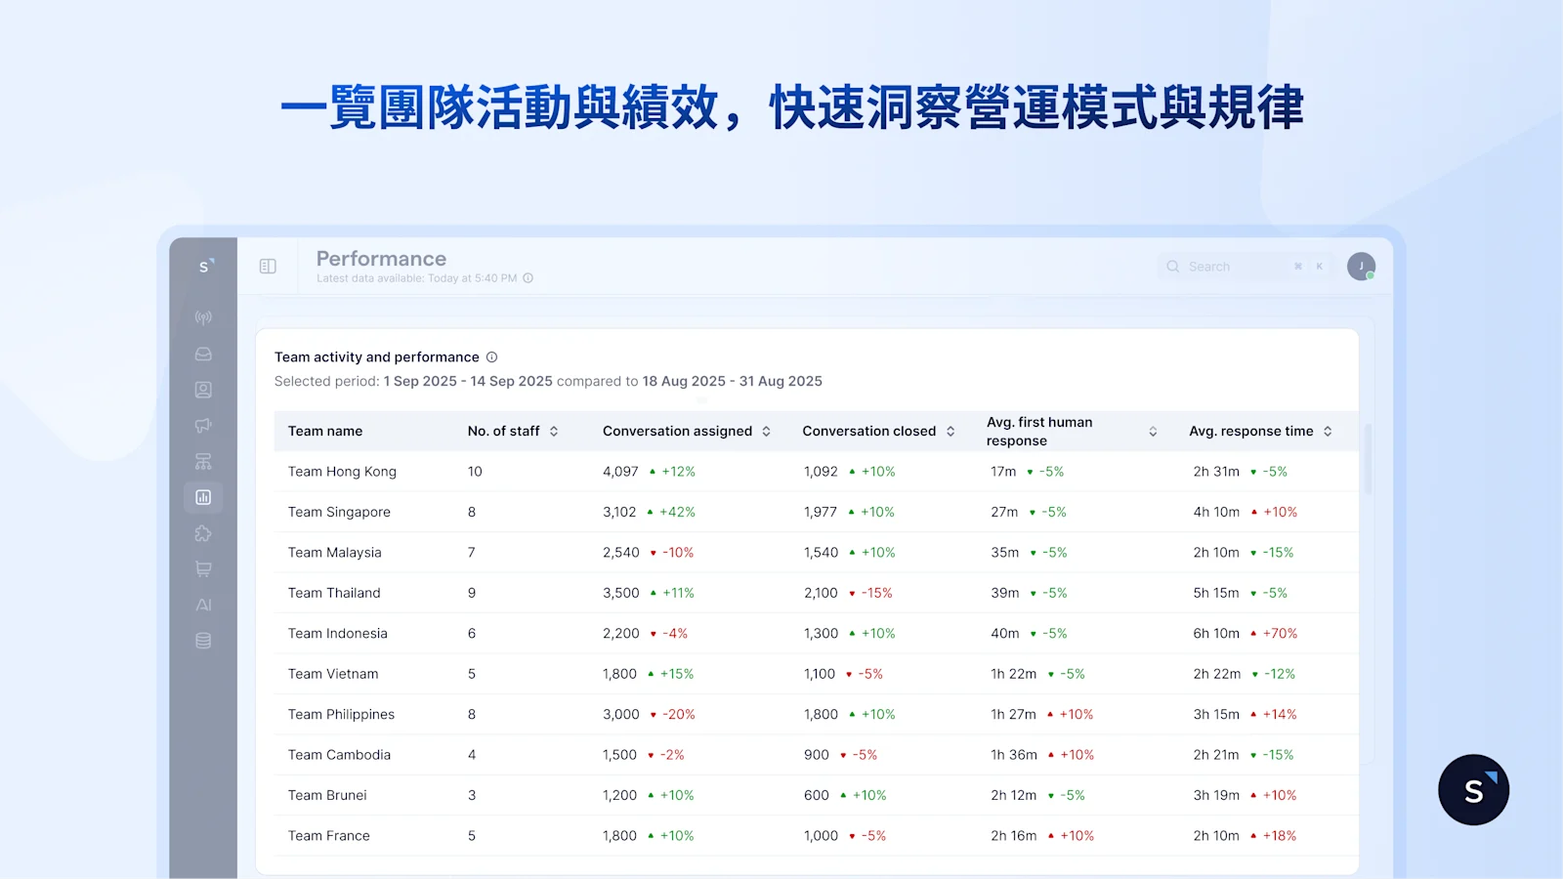Click inside the Search field
Viewport: 1563px width, 879px height.
[1226, 266]
